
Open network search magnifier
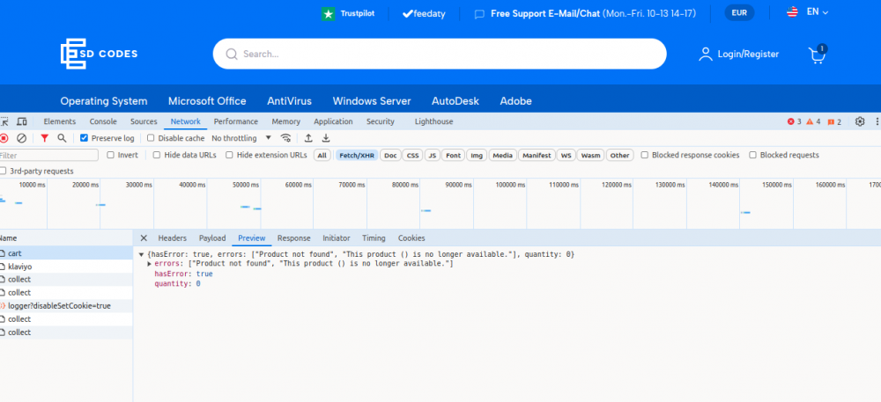tap(62, 138)
